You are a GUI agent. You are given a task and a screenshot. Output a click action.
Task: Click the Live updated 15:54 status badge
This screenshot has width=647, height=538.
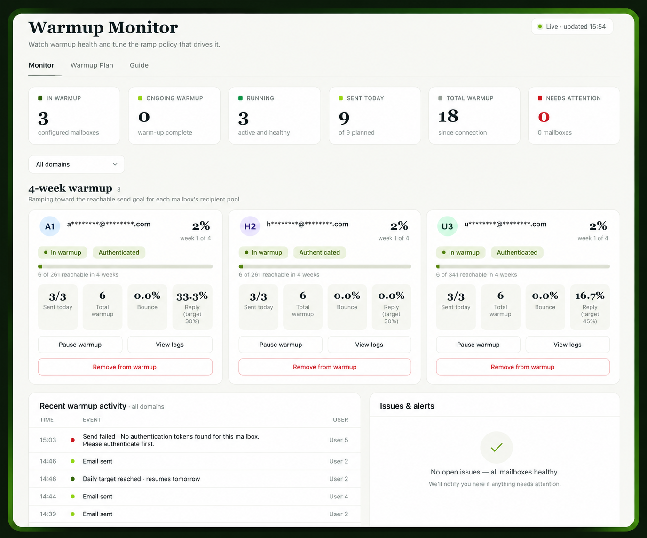click(x=572, y=27)
